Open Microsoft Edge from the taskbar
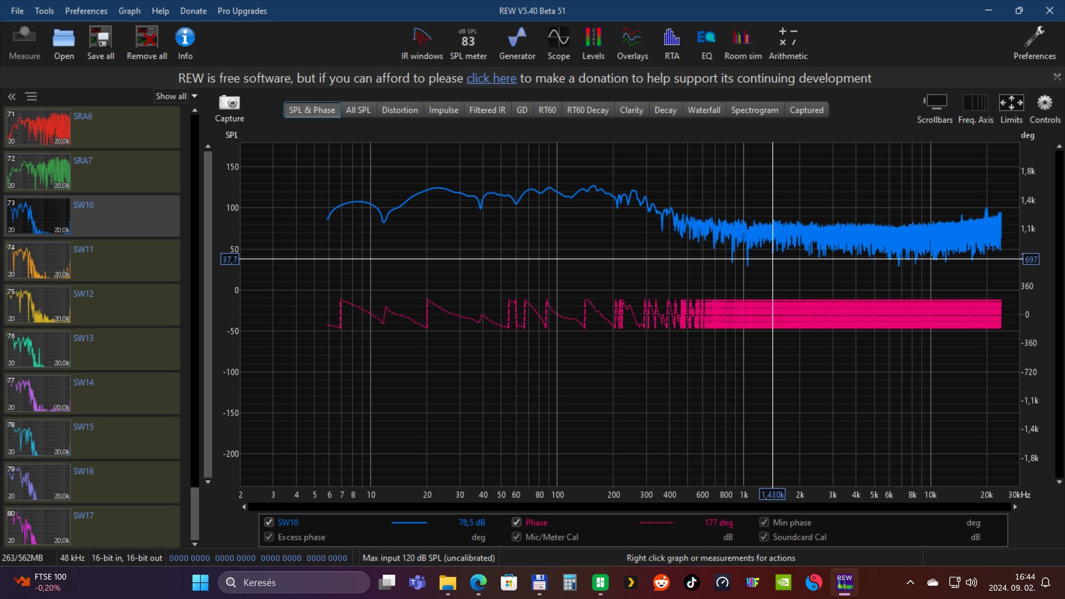 (478, 583)
